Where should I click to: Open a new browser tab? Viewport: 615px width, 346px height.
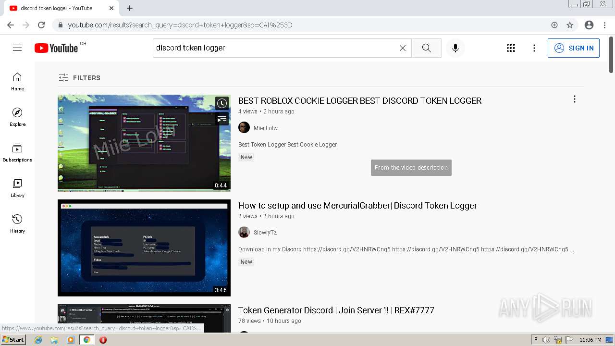point(130,8)
